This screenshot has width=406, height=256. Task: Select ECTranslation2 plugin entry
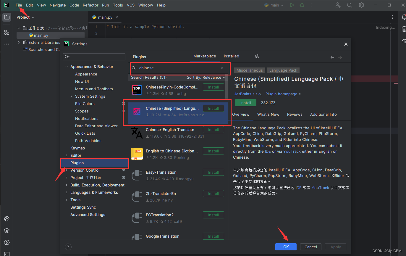click(177, 218)
